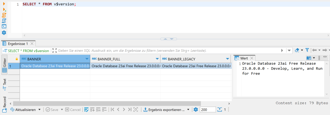Run the SQL script icon
Screen dimensions: 330x115
[4, 15]
